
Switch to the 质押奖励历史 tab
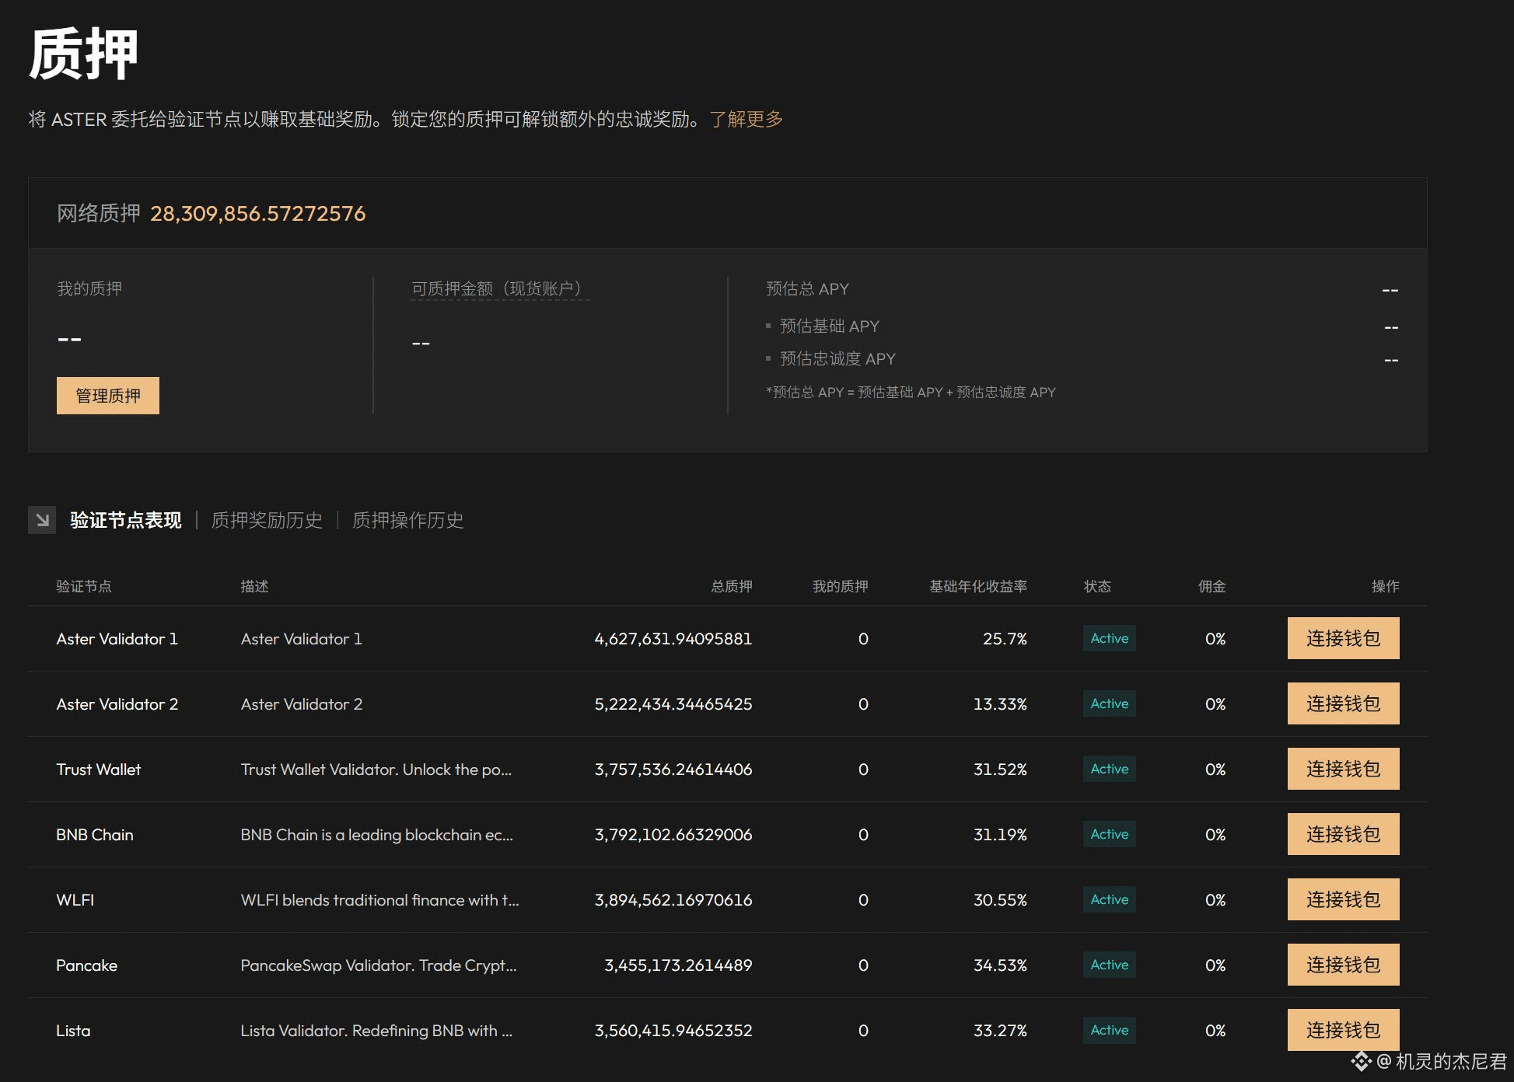(267, 520)
